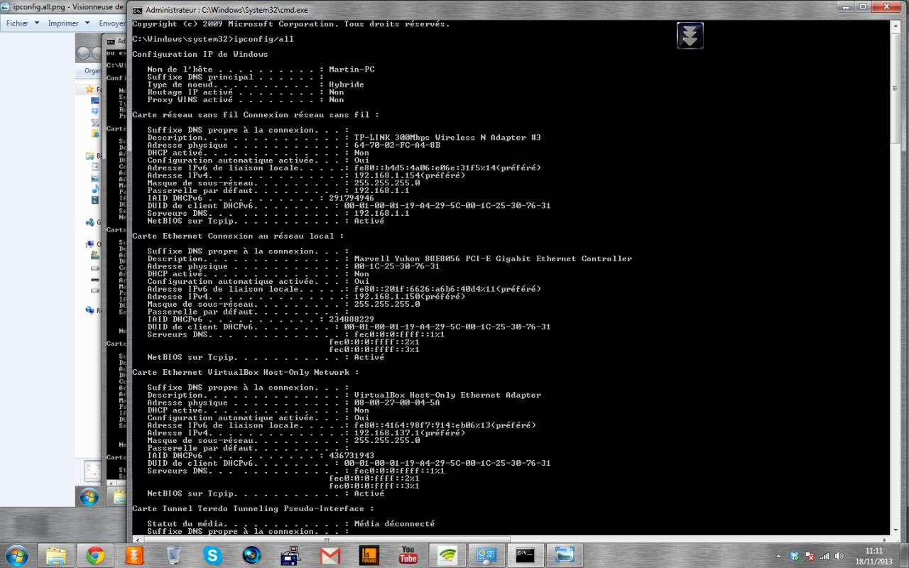
Task: Click the double down arrow overlay icon
Action: (690, 35)
